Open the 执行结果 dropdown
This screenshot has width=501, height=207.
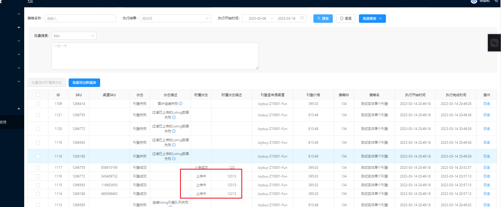pyautogui.click(x=176, y=18)
